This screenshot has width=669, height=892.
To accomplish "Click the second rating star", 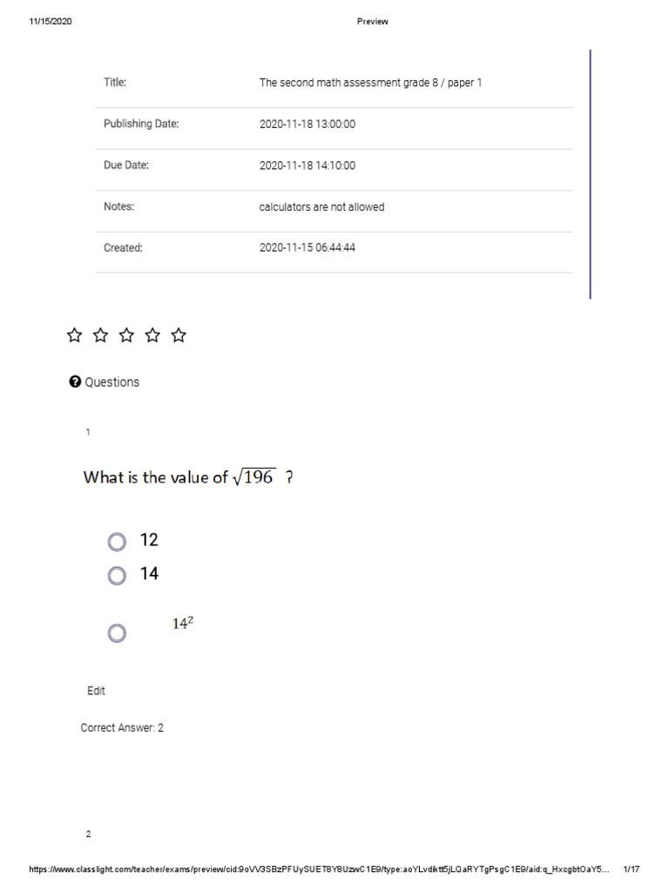I will click(x=101, y=335).
